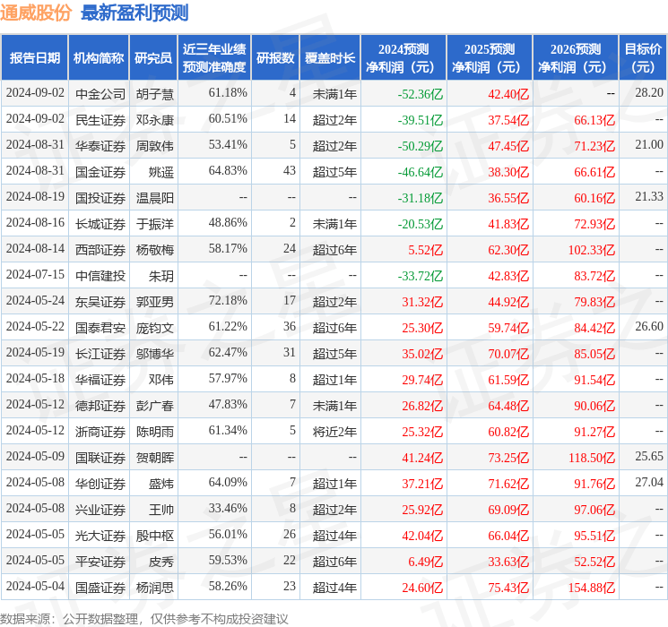Select the 国联证券 institution cell
668x627 pixels.
[100, 457]
